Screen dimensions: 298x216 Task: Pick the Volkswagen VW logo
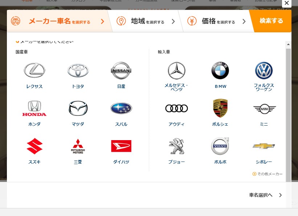264,70
